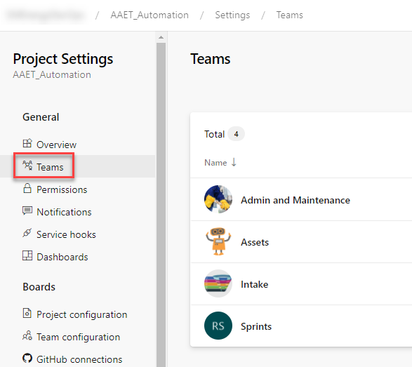Open the Overview settings page

(56, 145)
